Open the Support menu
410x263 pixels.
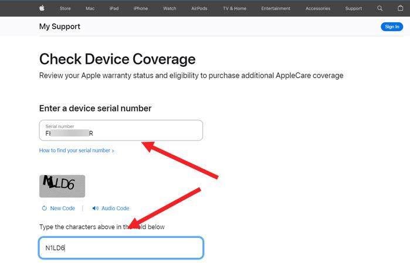point(354,8)
